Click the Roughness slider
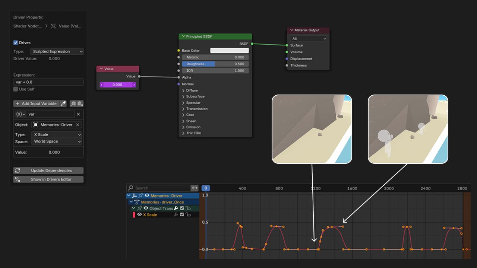 [215, 64]
